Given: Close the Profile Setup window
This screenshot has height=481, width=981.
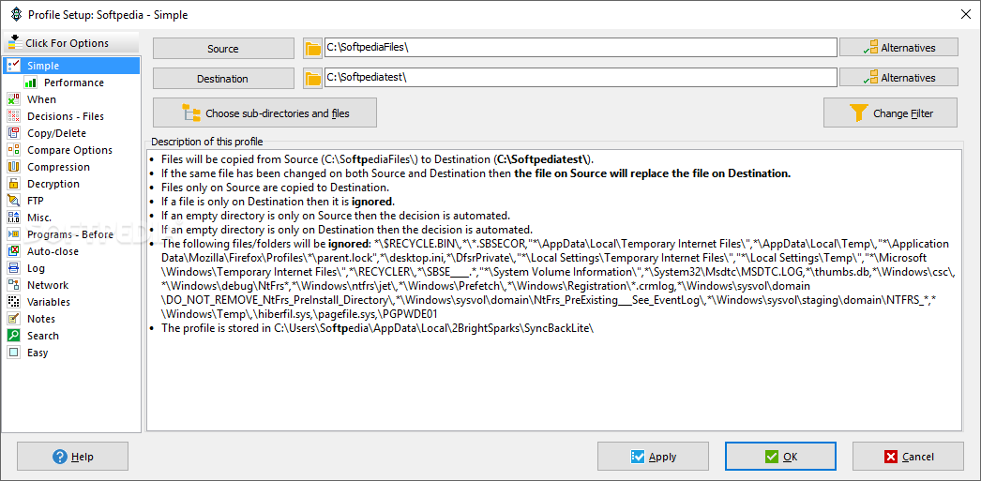Looking at the screenshot, I should [x=967, y=14].
